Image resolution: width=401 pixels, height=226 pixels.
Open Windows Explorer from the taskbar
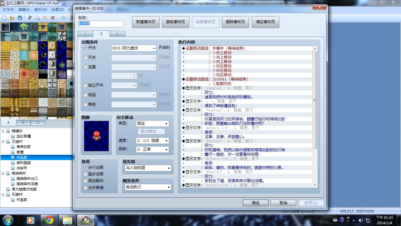(x=68, y=220)
